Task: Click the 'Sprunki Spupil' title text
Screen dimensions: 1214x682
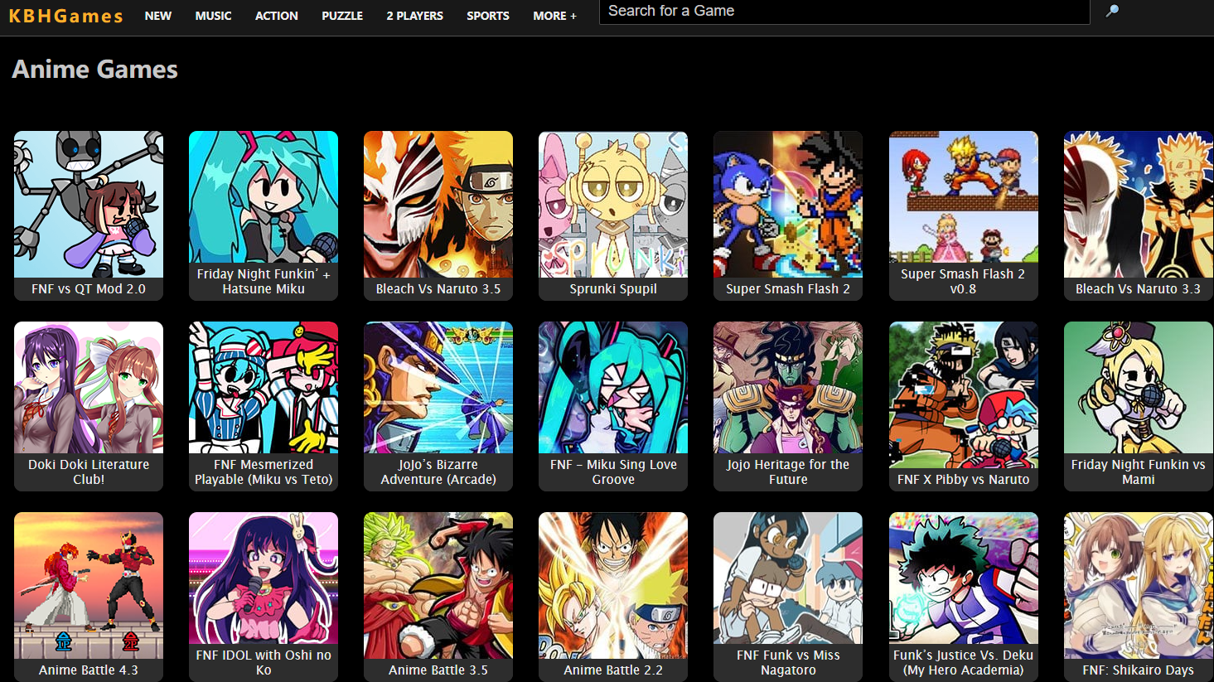Action: [x=613, y=289]
